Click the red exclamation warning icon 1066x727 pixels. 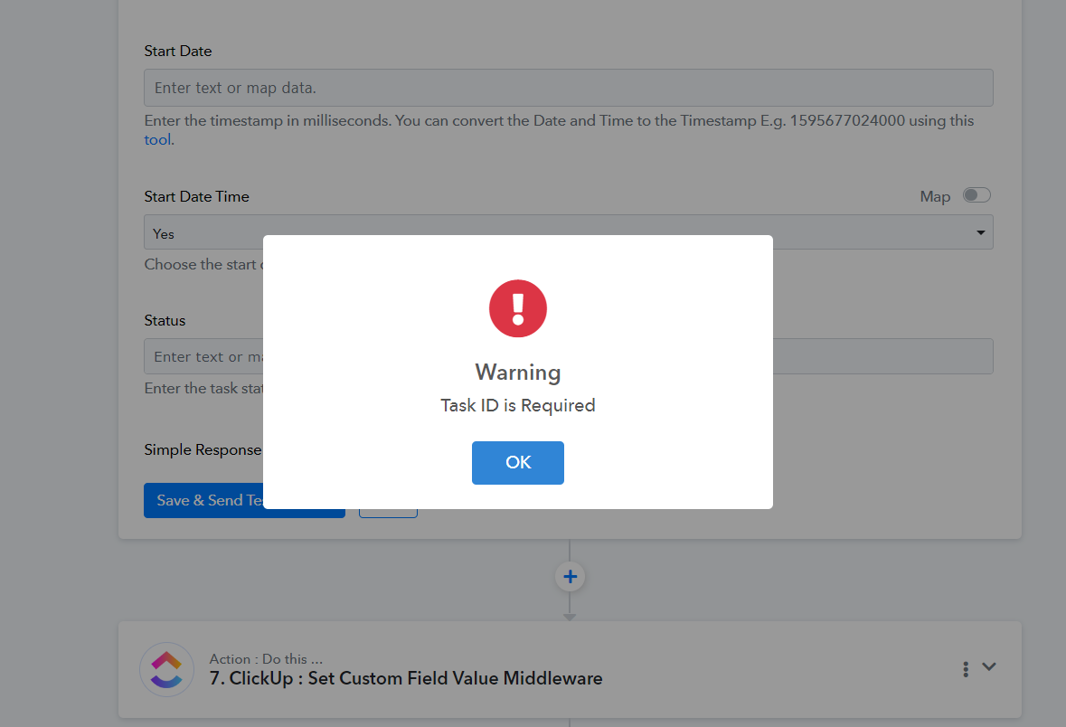point(517,308)
